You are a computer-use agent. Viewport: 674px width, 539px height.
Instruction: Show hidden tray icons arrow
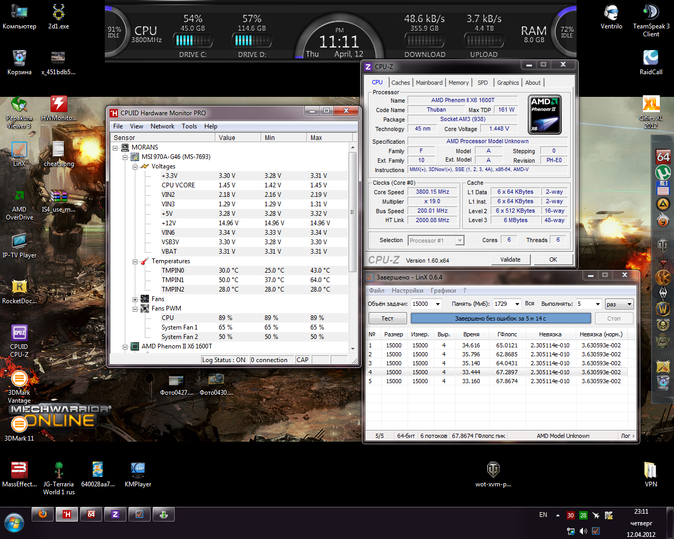[x=558, y=515]
